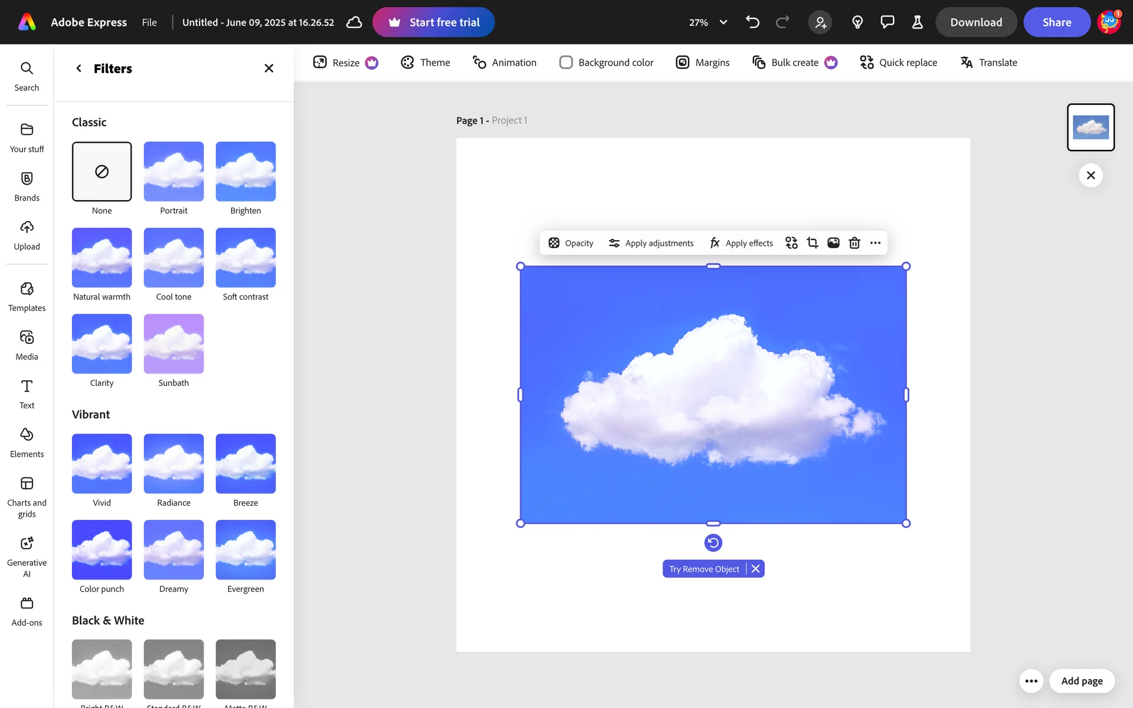Open the File menu
Viewport: 1133px width, 708px height.
[x=149, y=22]
